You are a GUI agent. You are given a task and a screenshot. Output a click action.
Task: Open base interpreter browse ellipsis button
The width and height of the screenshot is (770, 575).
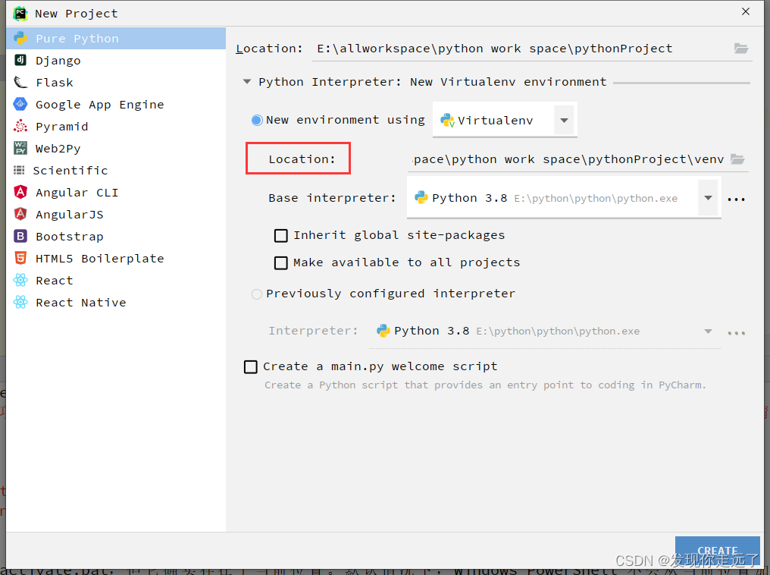[736, 199]
